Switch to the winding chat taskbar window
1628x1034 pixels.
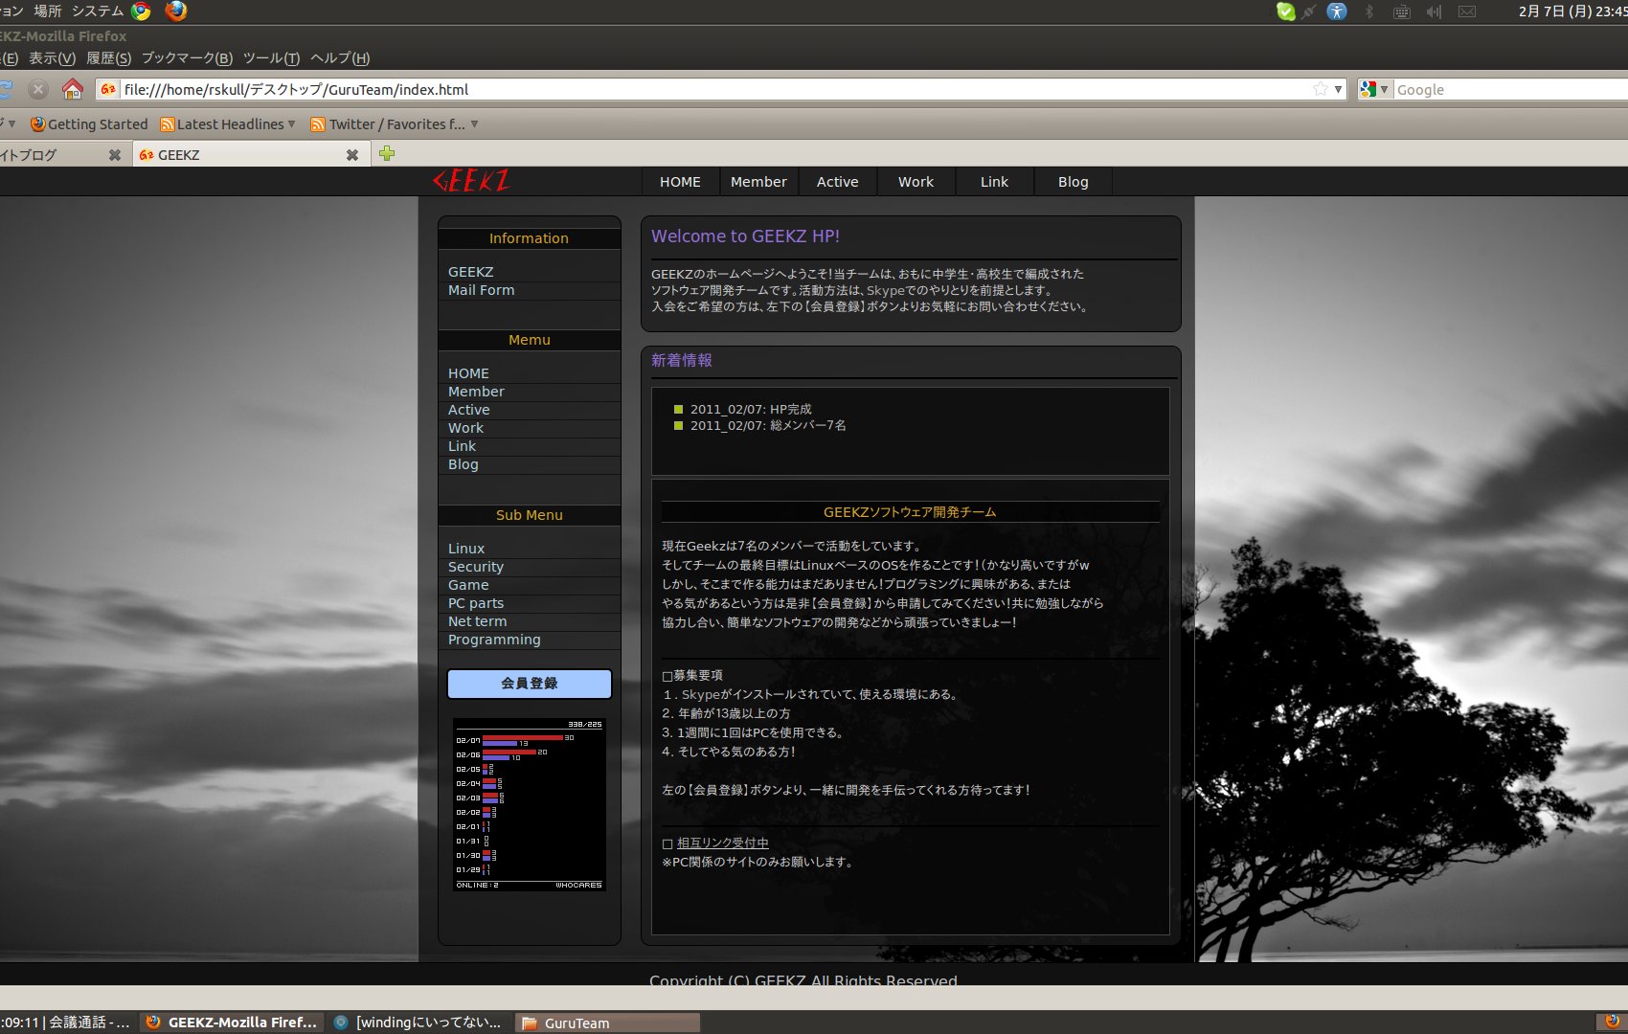click(418, 1023)
